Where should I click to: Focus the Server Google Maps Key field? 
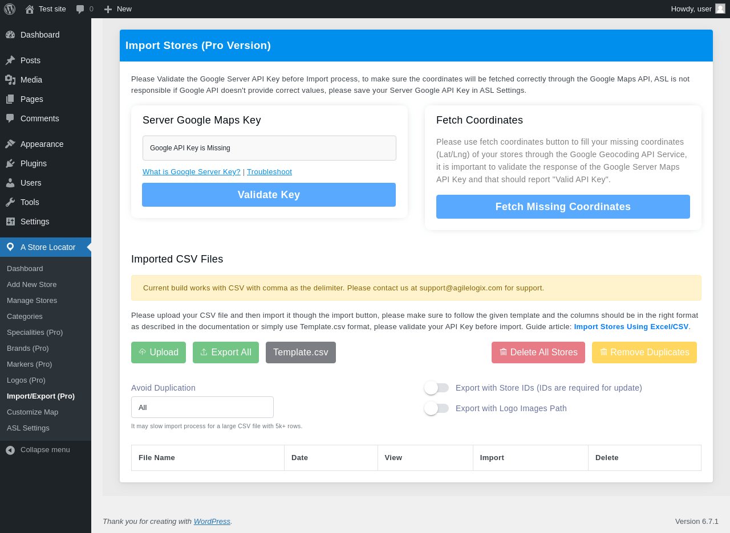[269, 148]
